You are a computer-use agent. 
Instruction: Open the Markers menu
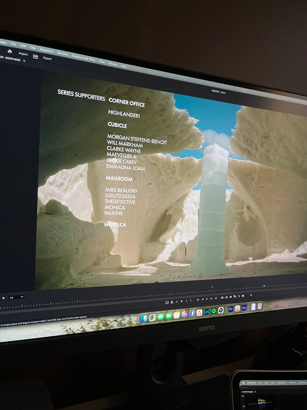(62, 54)
